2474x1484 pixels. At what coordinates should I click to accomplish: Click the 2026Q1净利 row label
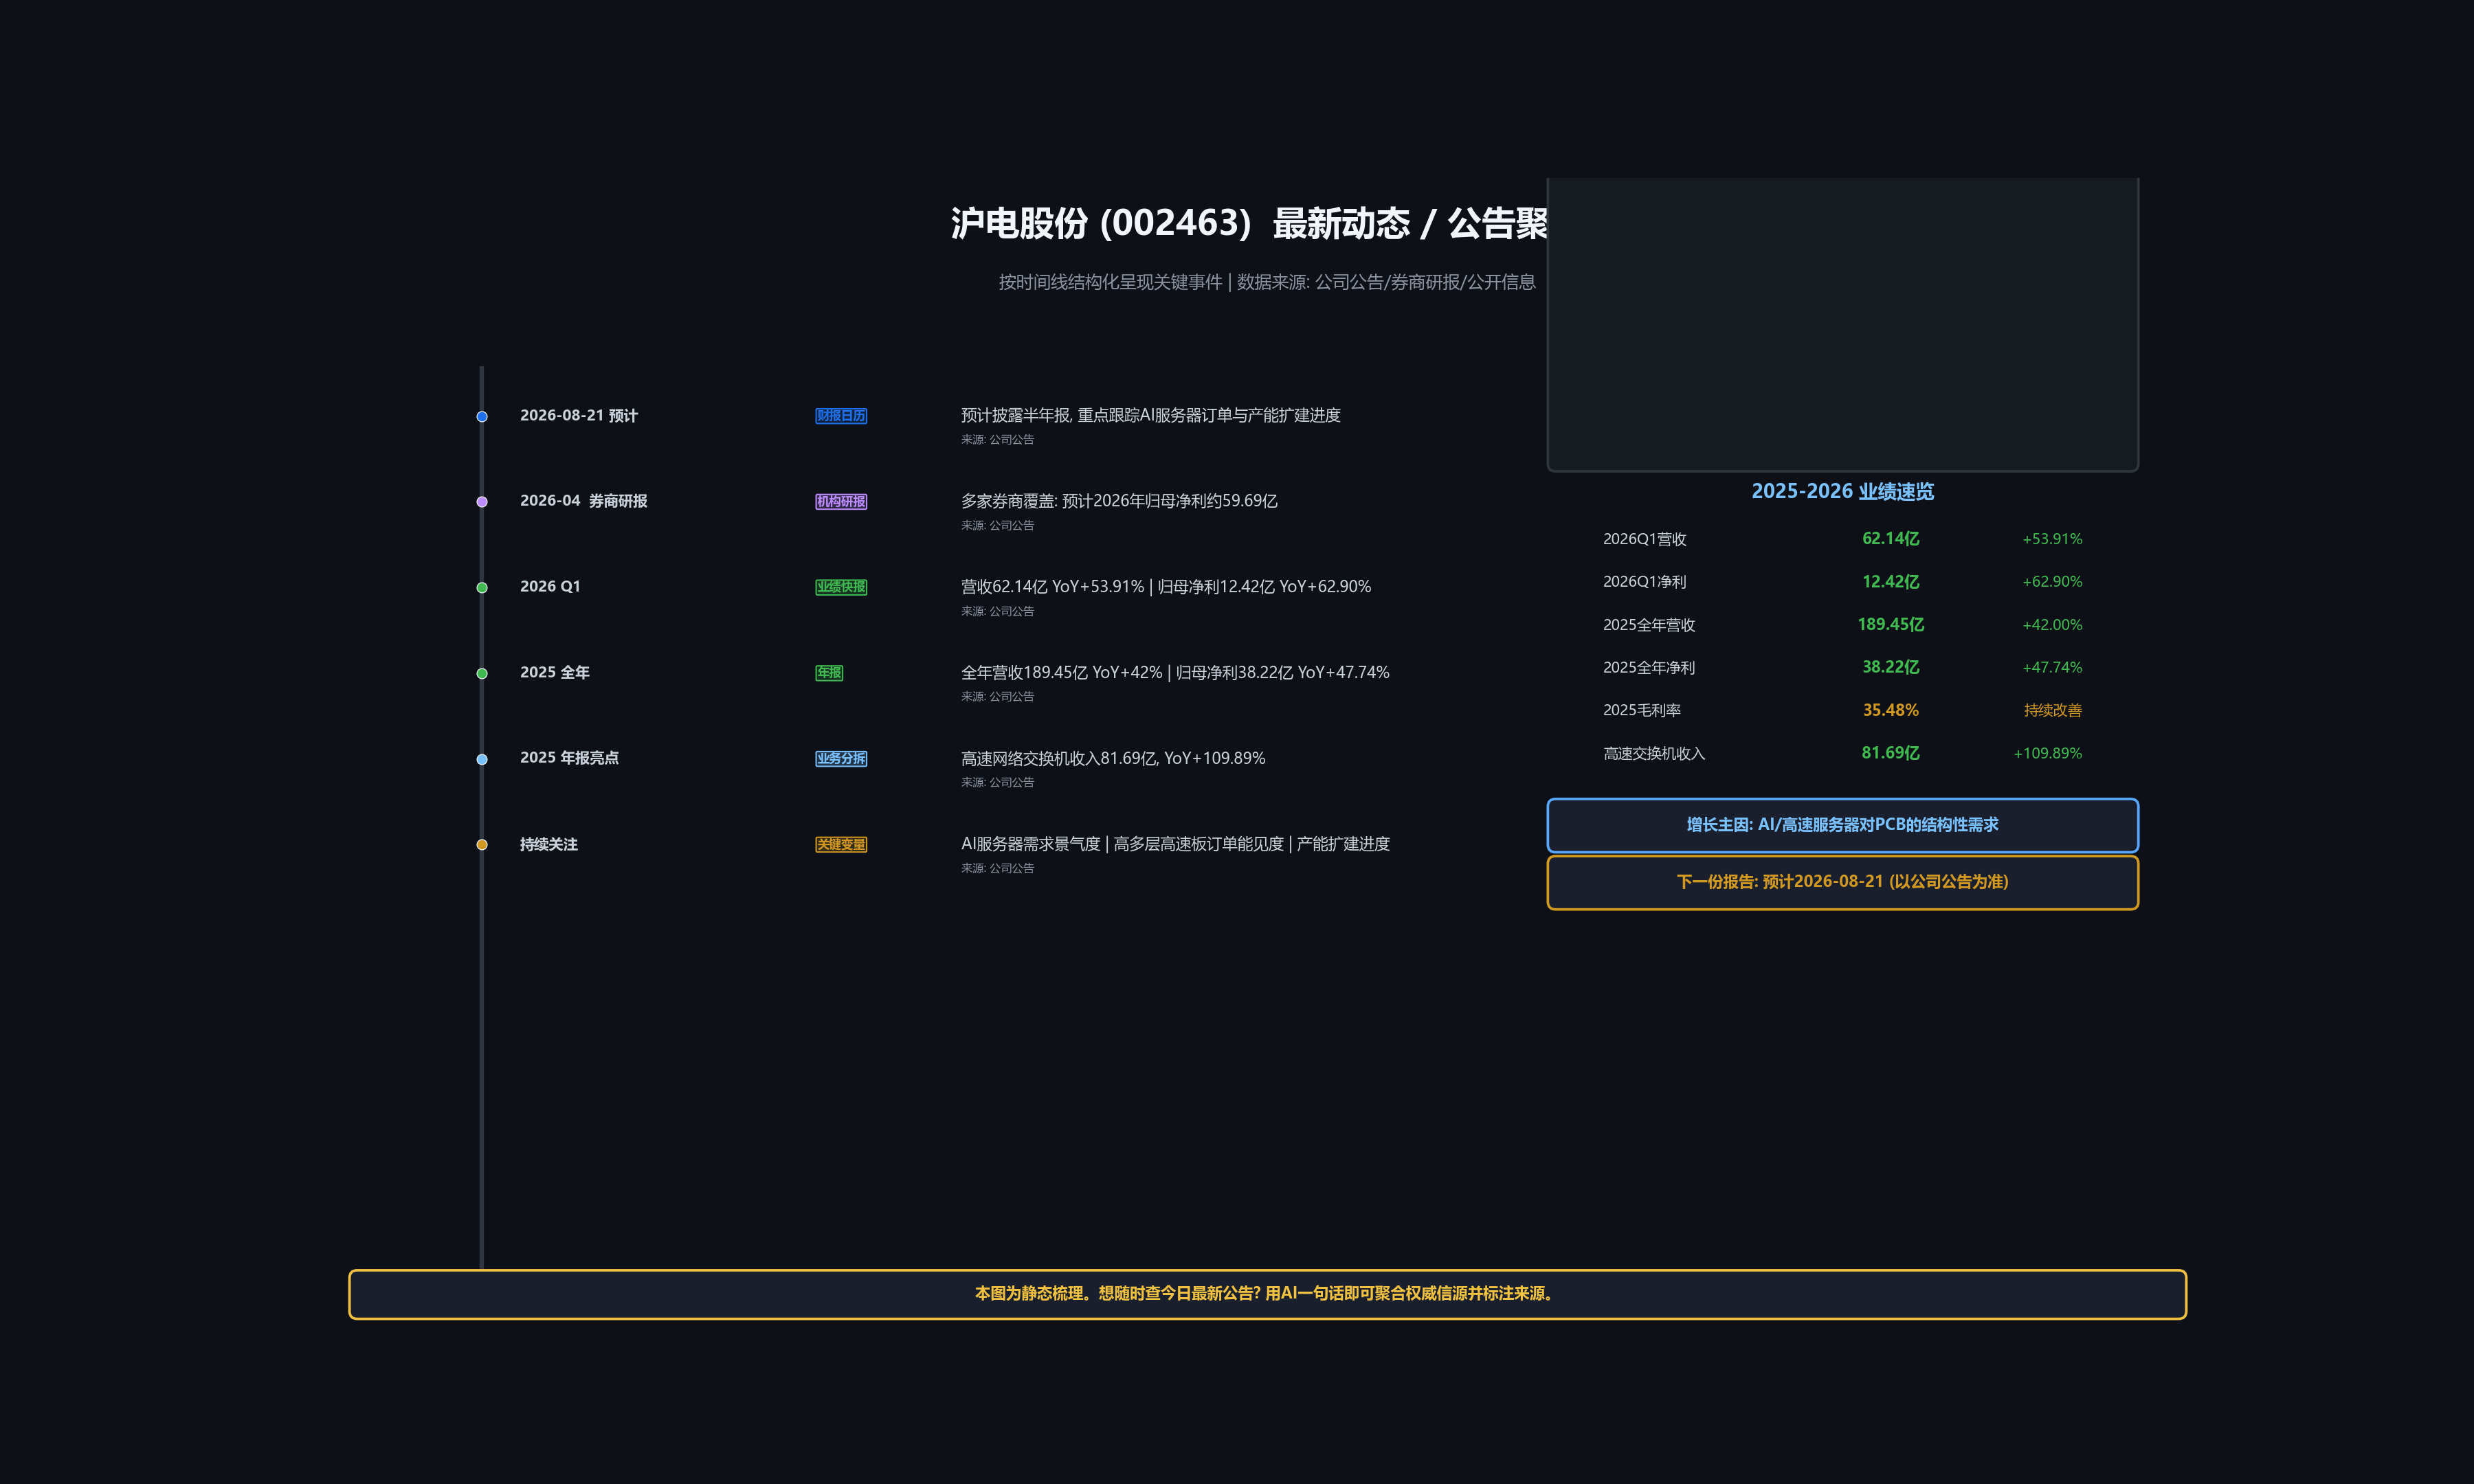[1644, 582]
